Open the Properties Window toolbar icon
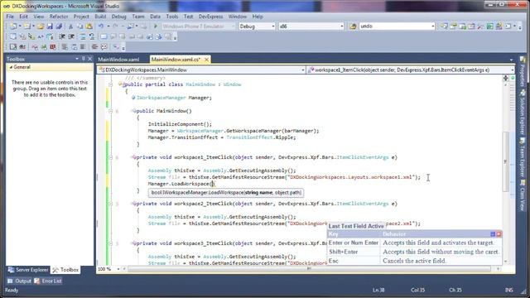 (x=453, y=26)
